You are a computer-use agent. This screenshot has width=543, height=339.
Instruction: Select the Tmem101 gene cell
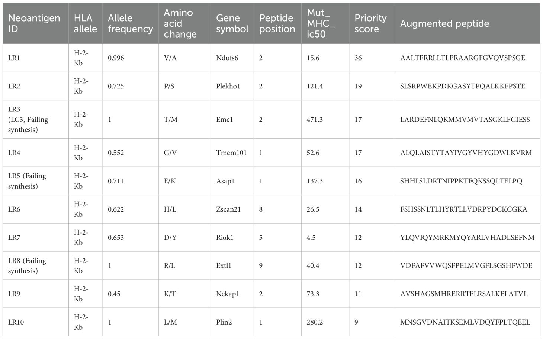(x=231, y=153)
